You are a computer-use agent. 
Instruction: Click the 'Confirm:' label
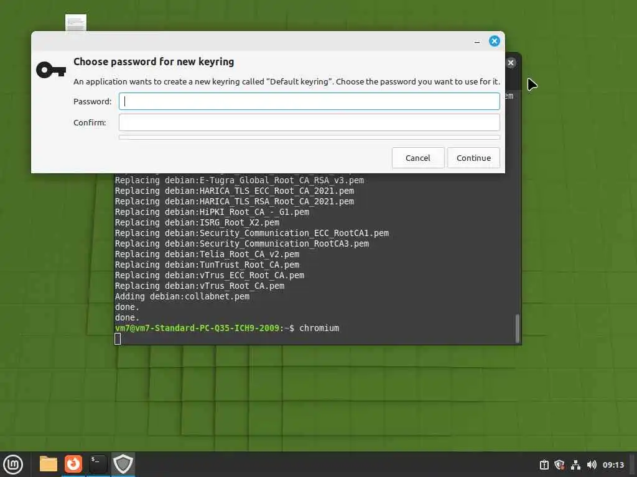90,122
